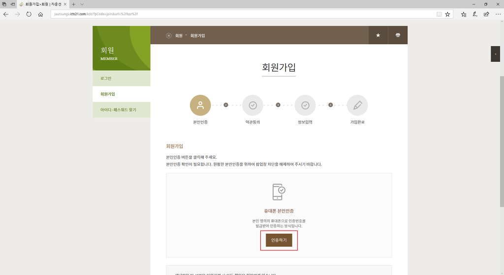Reload the current page

29,14
